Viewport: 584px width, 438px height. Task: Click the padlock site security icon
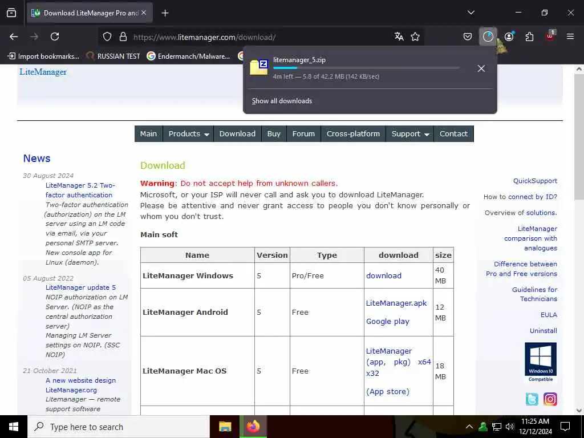123,37
